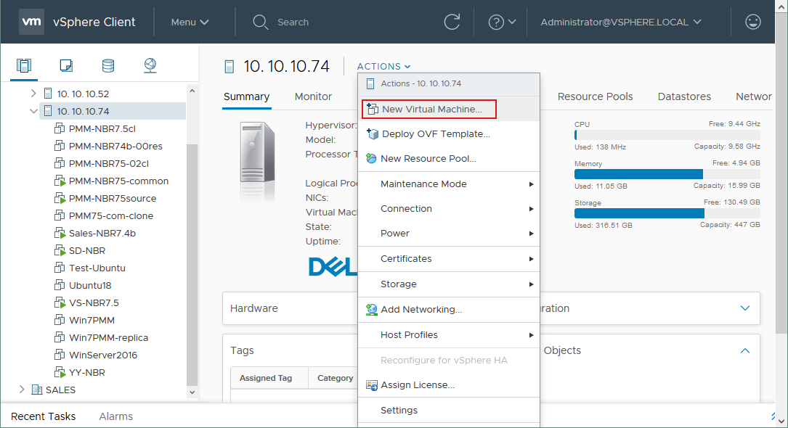Image resolution: width=788 pixels, height=428 pixels.
Task: Open the Maintenance Mode submenu
Action: pos(423,184)
